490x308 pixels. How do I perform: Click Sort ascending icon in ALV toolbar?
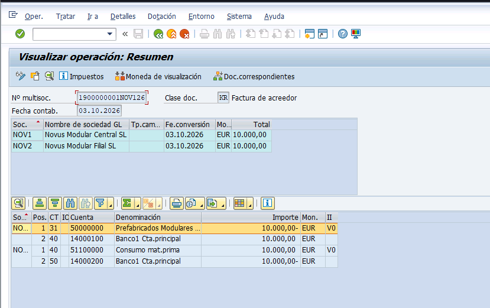click(40, 203)
